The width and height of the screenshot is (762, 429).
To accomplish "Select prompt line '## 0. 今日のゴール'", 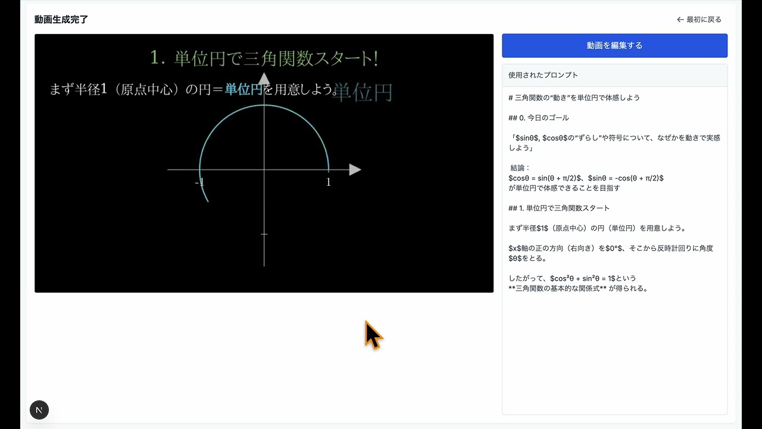I will 539,117.
